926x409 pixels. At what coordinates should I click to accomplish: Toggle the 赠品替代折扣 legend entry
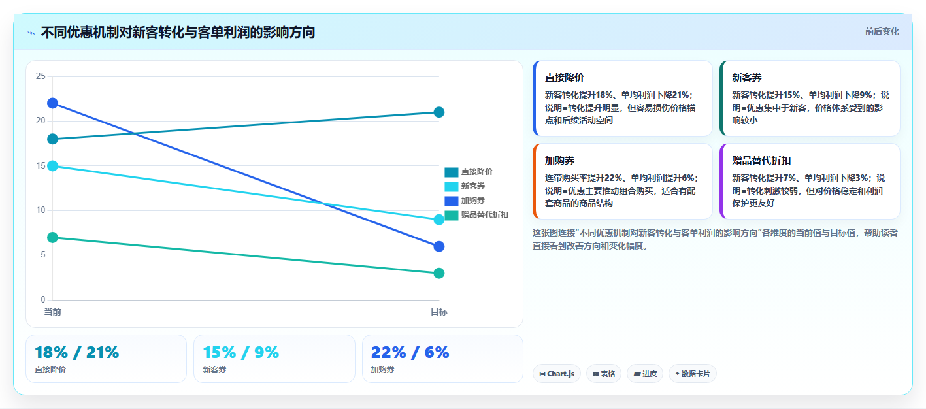pyautogui.click(x=476, y=215)
